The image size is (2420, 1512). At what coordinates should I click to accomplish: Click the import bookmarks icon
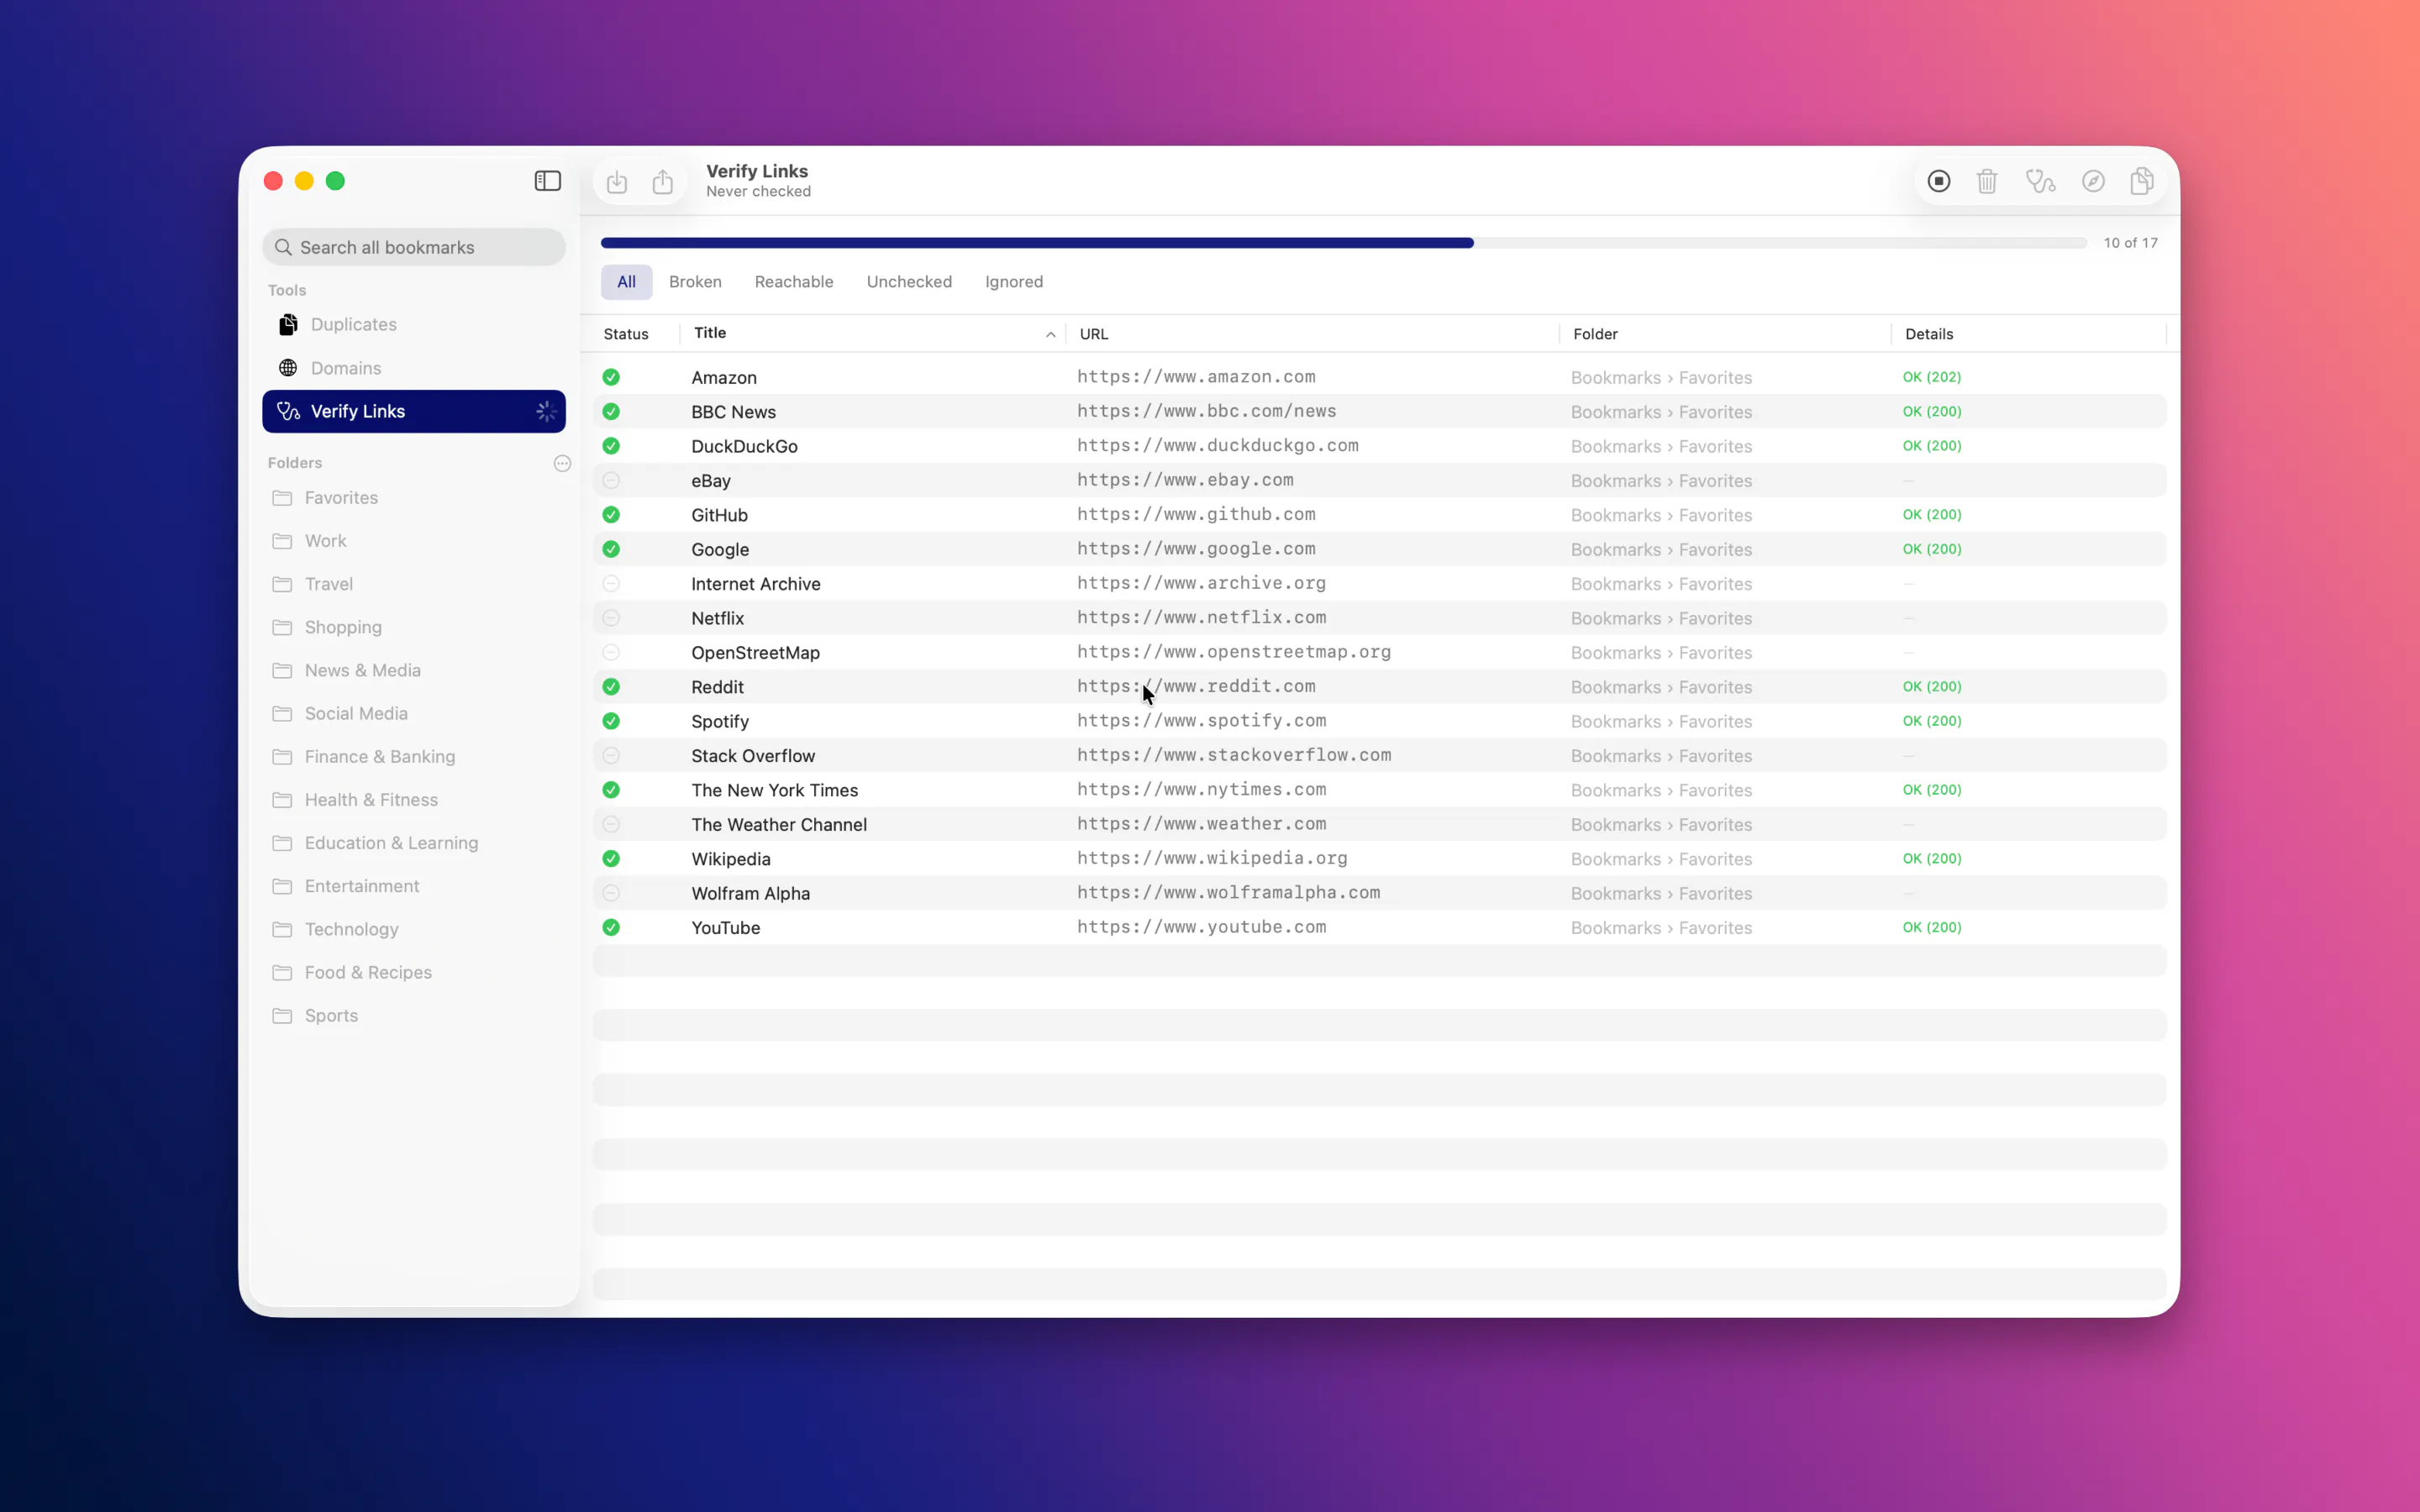(x=617, y=182)
